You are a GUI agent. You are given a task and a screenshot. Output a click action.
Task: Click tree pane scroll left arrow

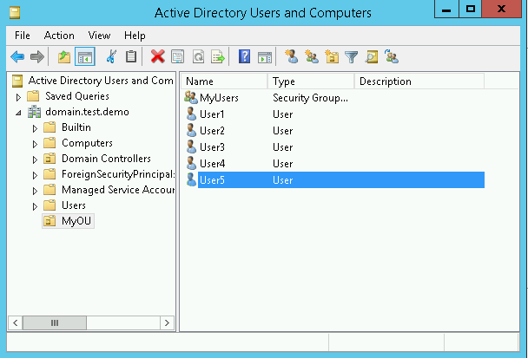15,323
